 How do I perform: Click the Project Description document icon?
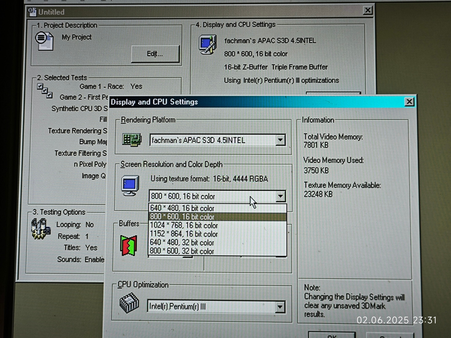tap(44, 41)
